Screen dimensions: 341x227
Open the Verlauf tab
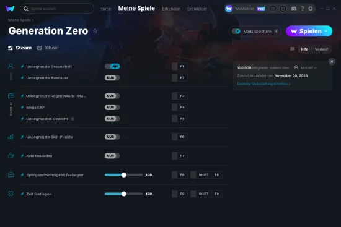321,49
